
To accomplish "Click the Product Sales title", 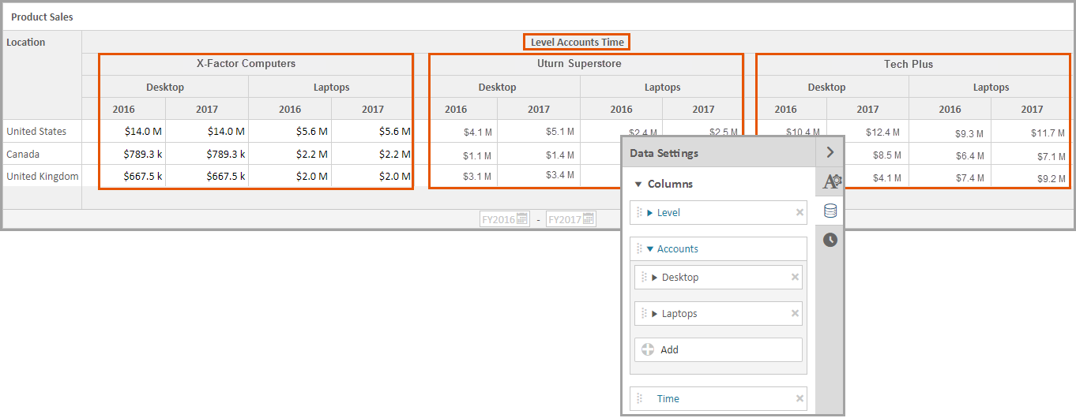I will point(42,17).
